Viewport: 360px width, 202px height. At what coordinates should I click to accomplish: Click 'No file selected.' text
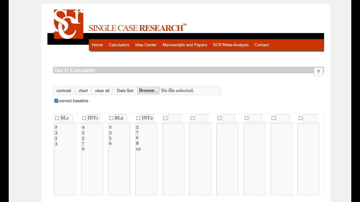coord(177,90)
